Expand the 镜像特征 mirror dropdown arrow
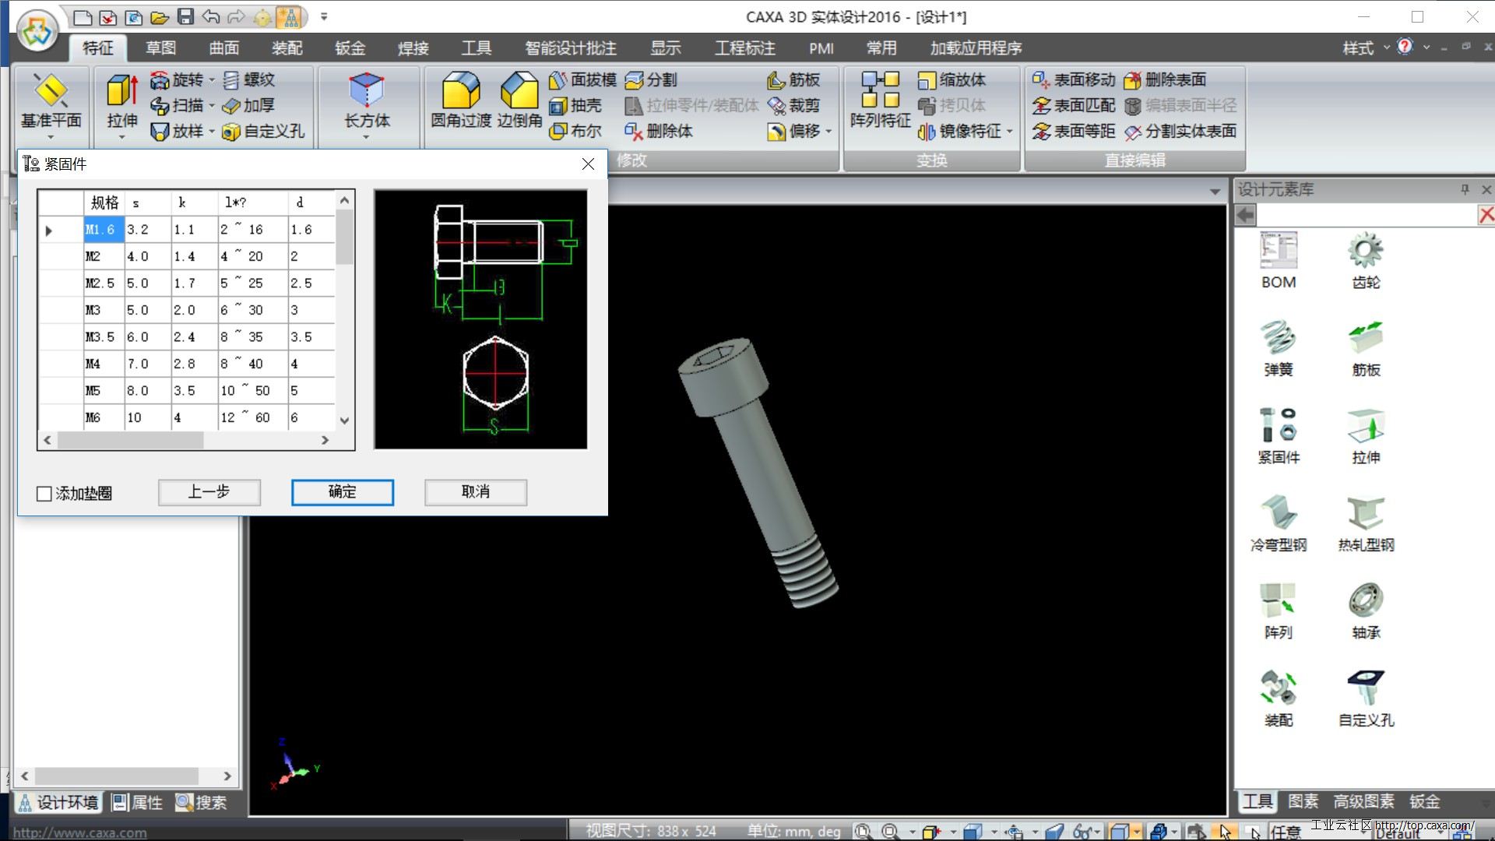Image resolution: width=1495 pixels, height=841 pixels. [1010, 132]
